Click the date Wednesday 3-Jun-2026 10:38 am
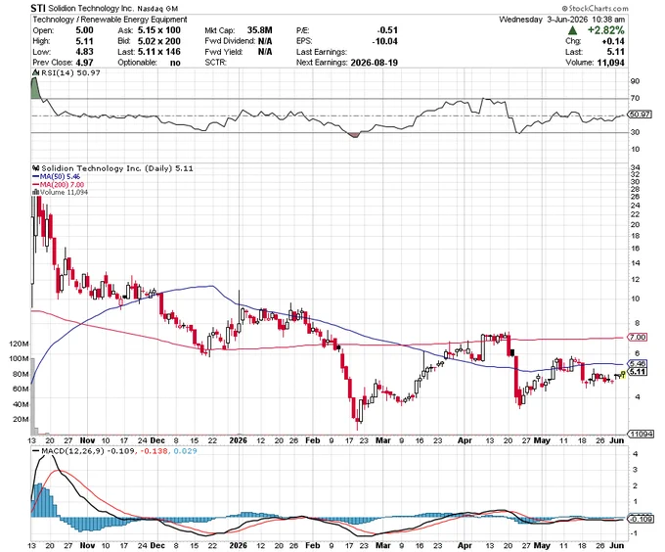Screen dimensions: 665x552 (561, 20)
